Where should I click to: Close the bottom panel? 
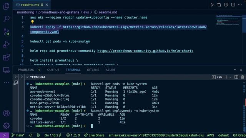point(241,70)
